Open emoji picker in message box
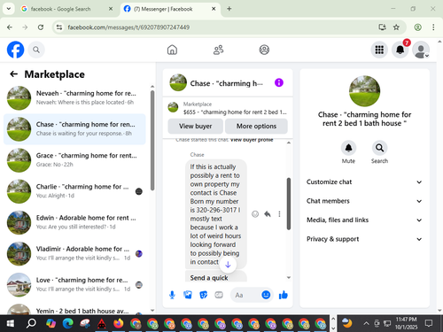Screen dimensions: 443x332 266,295
